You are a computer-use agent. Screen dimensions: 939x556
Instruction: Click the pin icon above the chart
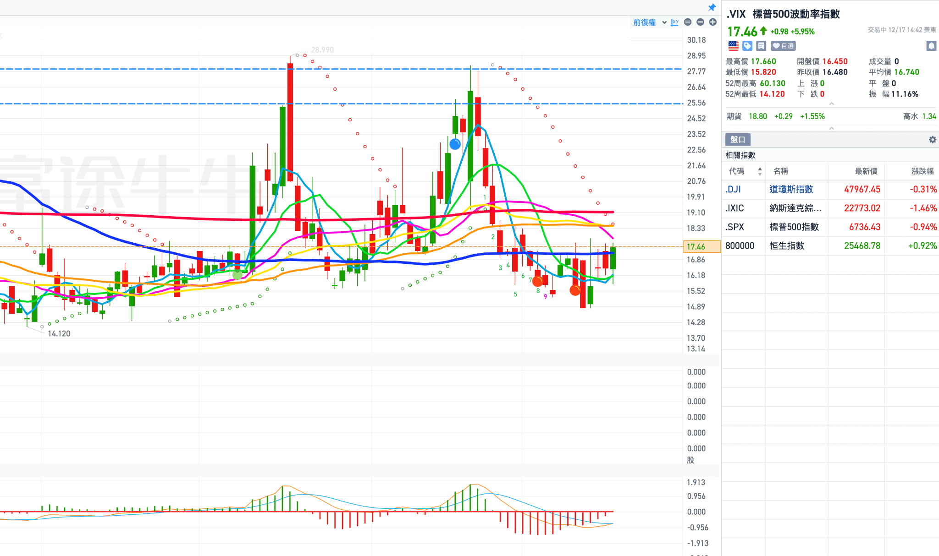(712, 7)
